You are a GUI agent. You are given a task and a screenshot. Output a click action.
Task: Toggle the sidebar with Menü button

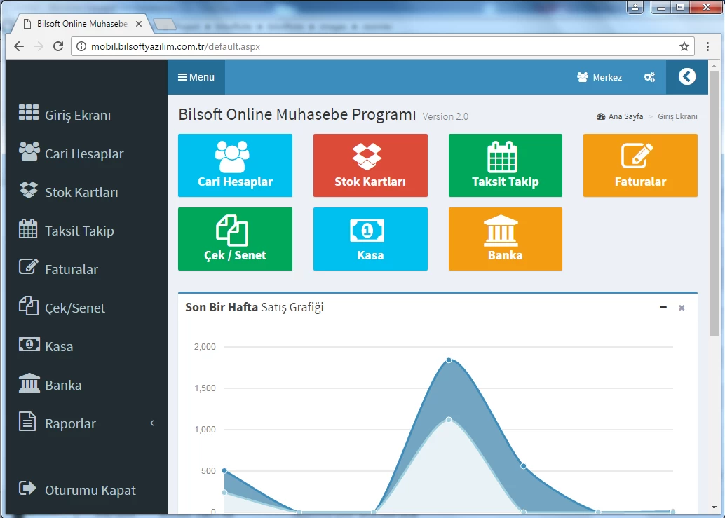coord(196,77)
